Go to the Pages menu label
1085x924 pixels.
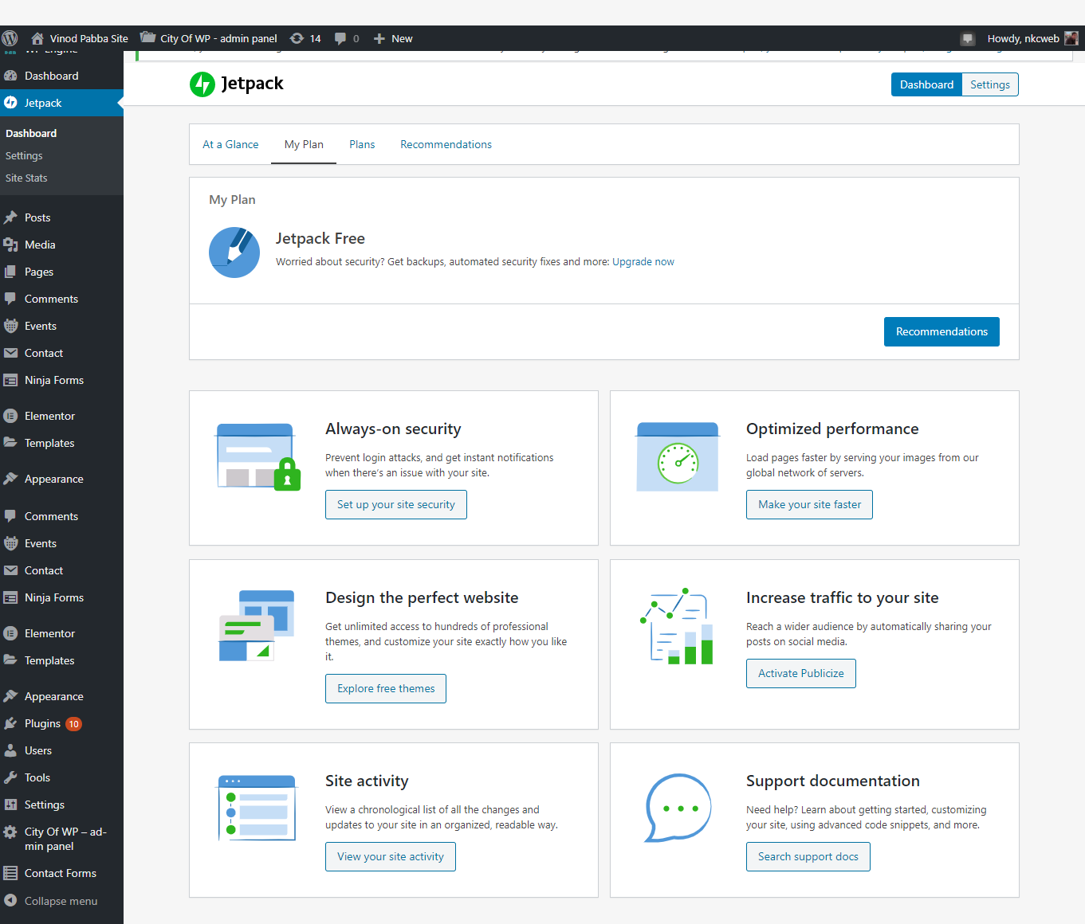(39, 272)
